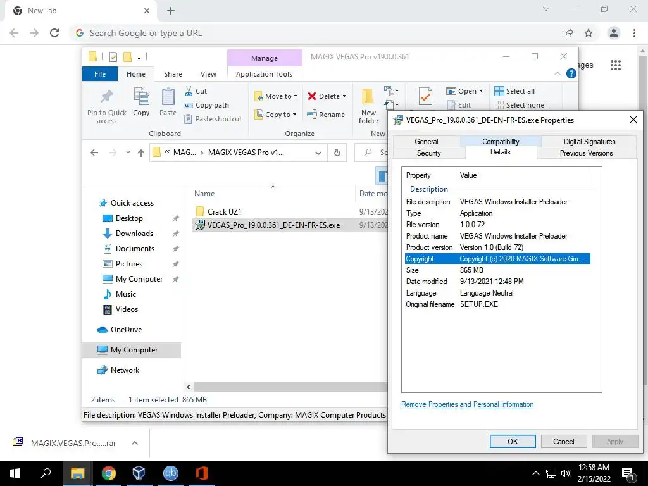Screen dimensions: 648x486
Task: Click the Cut scissors icon
Action: click(x=189, y=91)
